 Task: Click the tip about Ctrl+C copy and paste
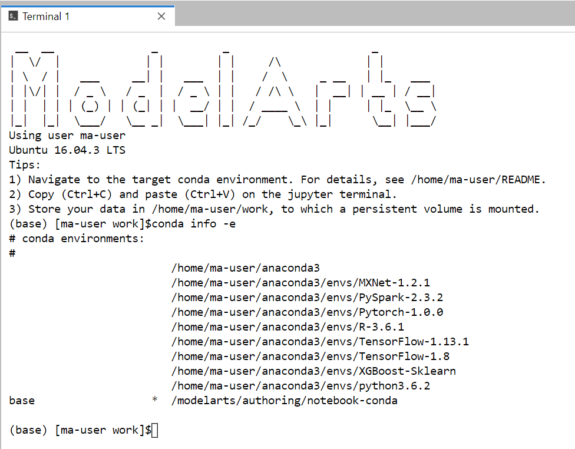coord(203,194)
